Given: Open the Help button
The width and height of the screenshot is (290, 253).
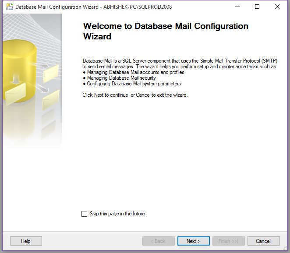Looking at the screenshot, I should [26, 241].
